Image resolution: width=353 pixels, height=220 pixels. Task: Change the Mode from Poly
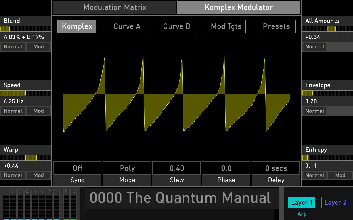(x=127, y=168)
